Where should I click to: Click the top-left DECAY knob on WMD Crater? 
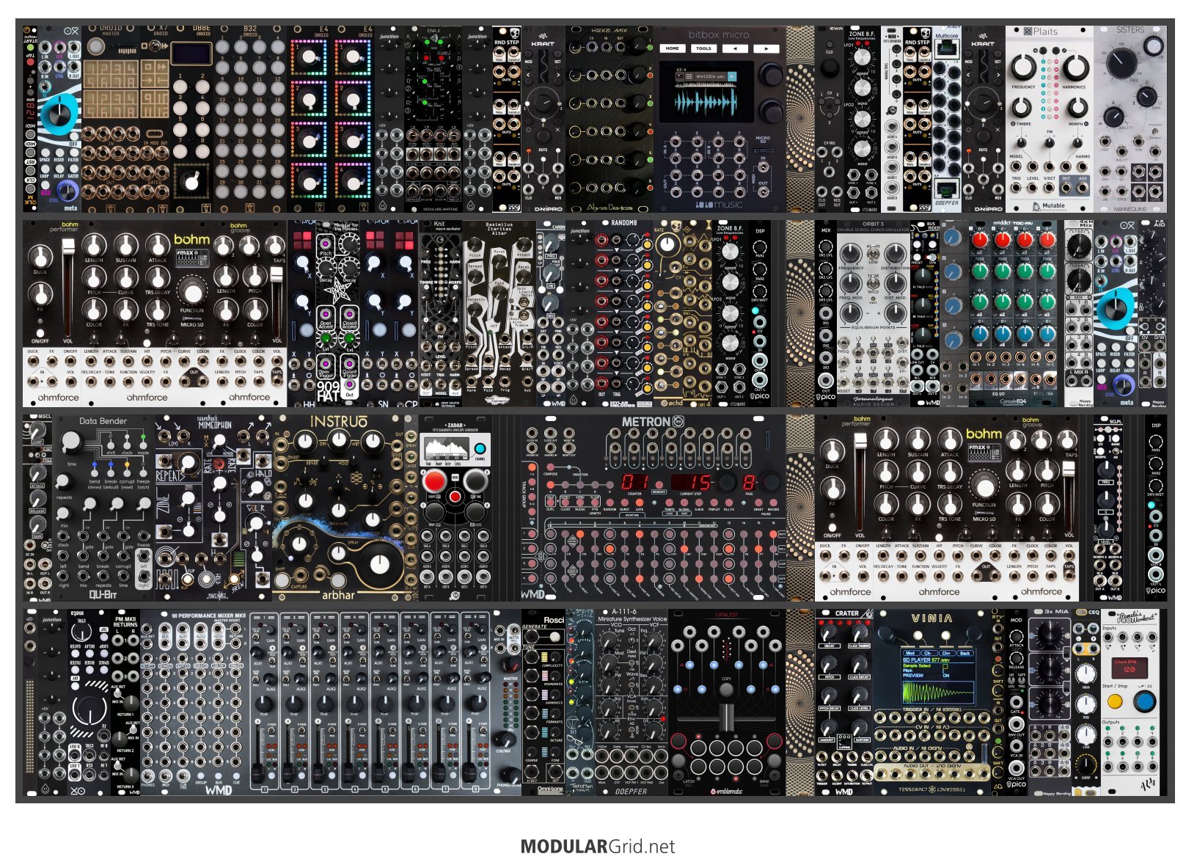[x=829, y=633]
